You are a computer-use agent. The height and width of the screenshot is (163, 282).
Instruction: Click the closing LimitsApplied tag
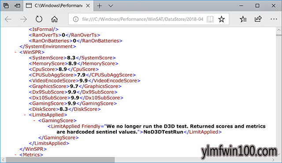[x=49, y=144]
